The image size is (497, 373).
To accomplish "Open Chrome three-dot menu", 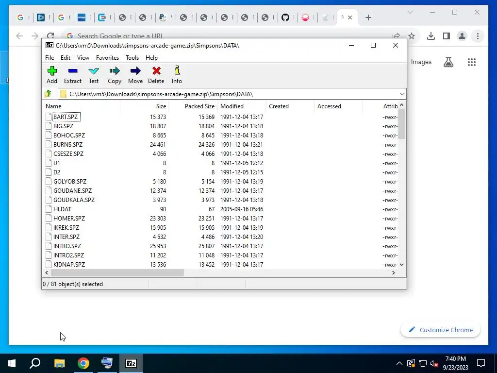I will click(478, 36).
